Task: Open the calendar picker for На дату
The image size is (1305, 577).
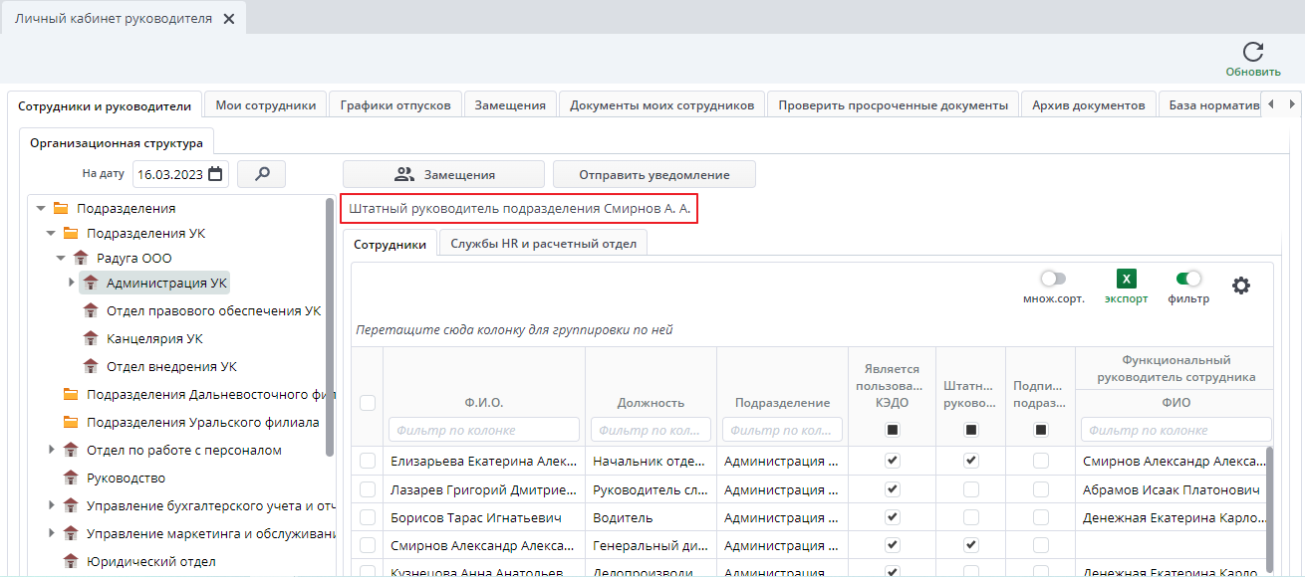Action: pos(215,174)
